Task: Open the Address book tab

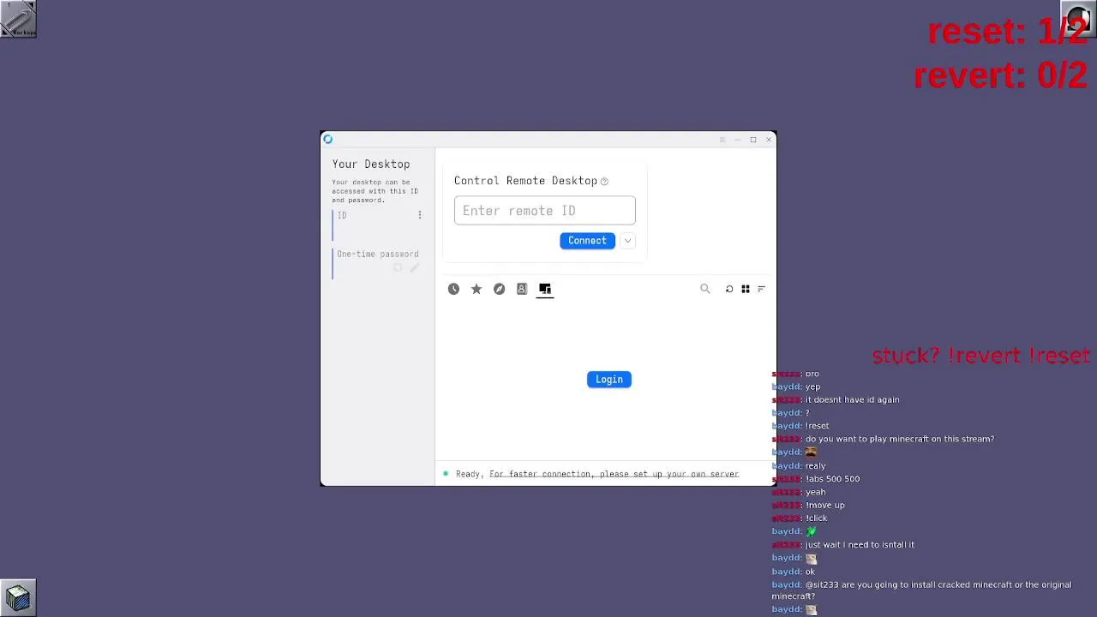Action: 522,289
